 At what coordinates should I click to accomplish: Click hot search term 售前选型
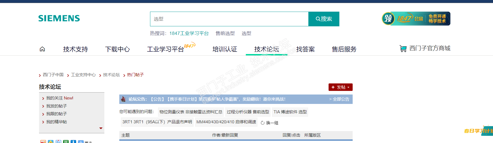(225, 33)
